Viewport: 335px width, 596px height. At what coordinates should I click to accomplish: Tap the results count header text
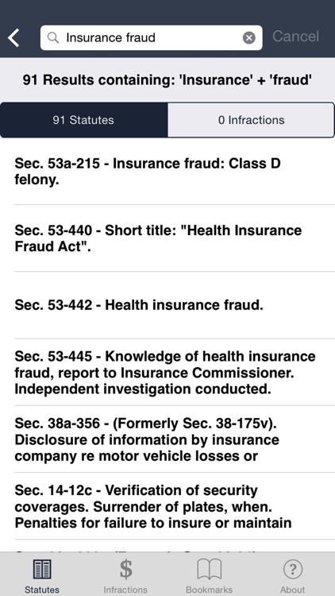167,79
